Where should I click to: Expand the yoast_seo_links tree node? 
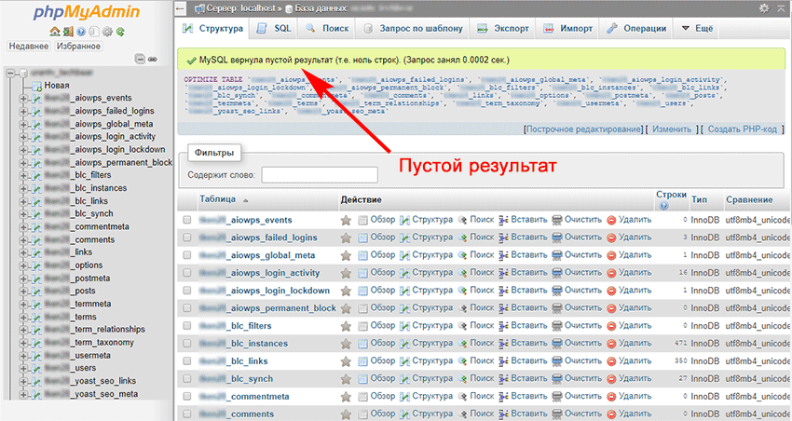[x=23, y=381]
